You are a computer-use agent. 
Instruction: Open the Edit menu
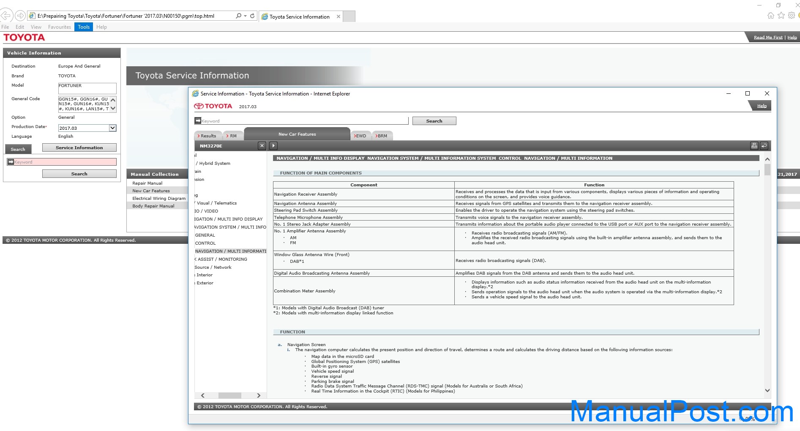coord(20,27)
